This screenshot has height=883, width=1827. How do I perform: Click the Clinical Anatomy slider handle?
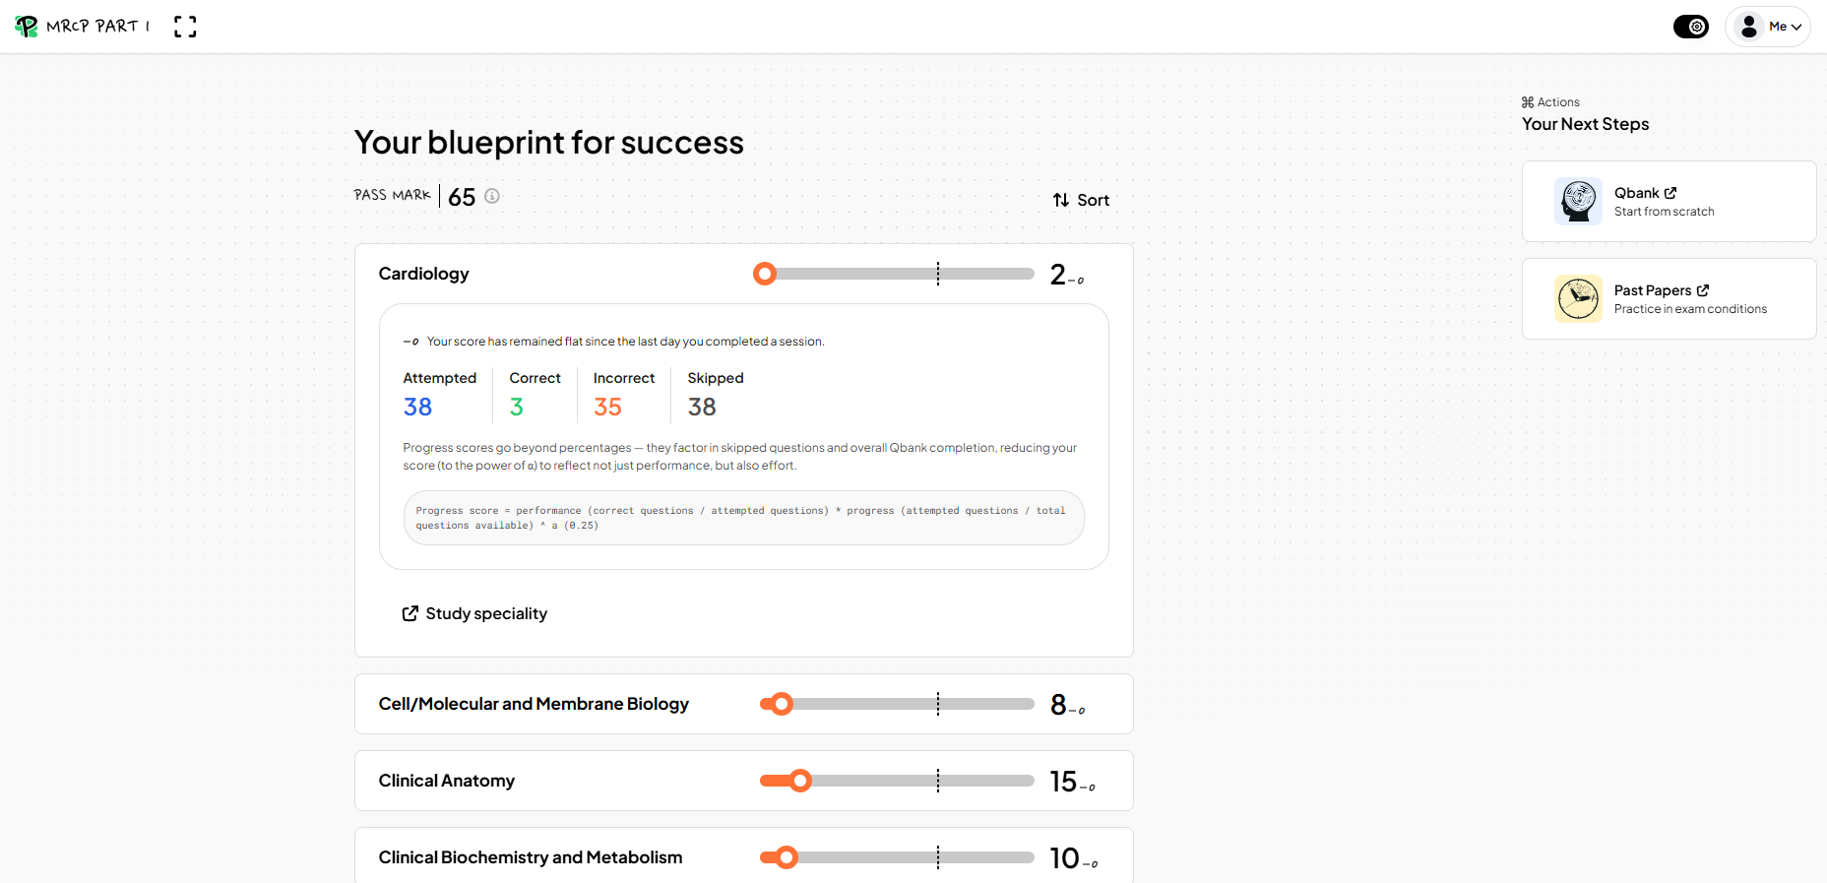800,781
